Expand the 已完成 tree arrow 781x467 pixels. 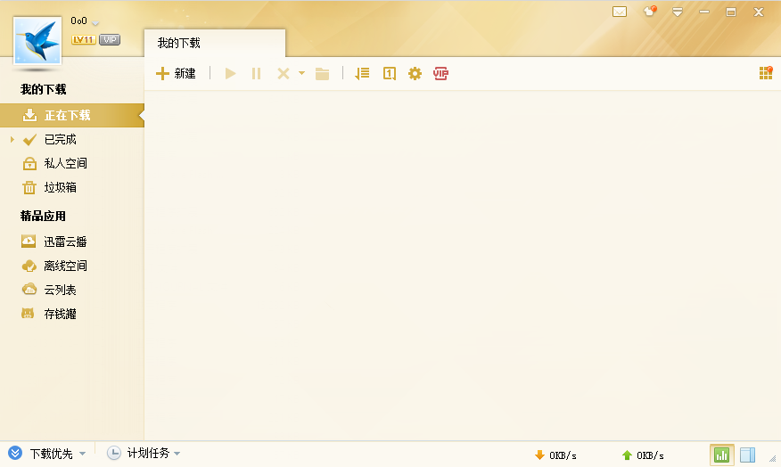[x=12, y=139]
